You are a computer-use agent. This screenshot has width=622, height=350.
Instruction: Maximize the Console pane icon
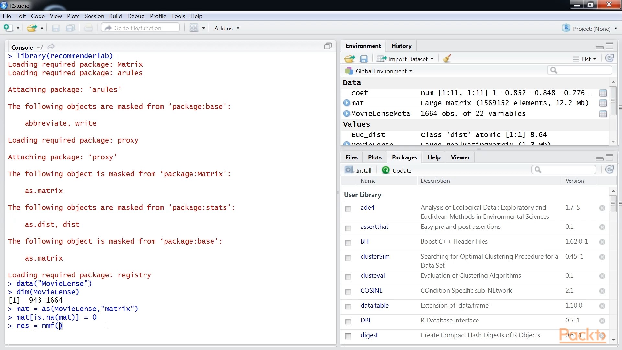tap(328, 46)
